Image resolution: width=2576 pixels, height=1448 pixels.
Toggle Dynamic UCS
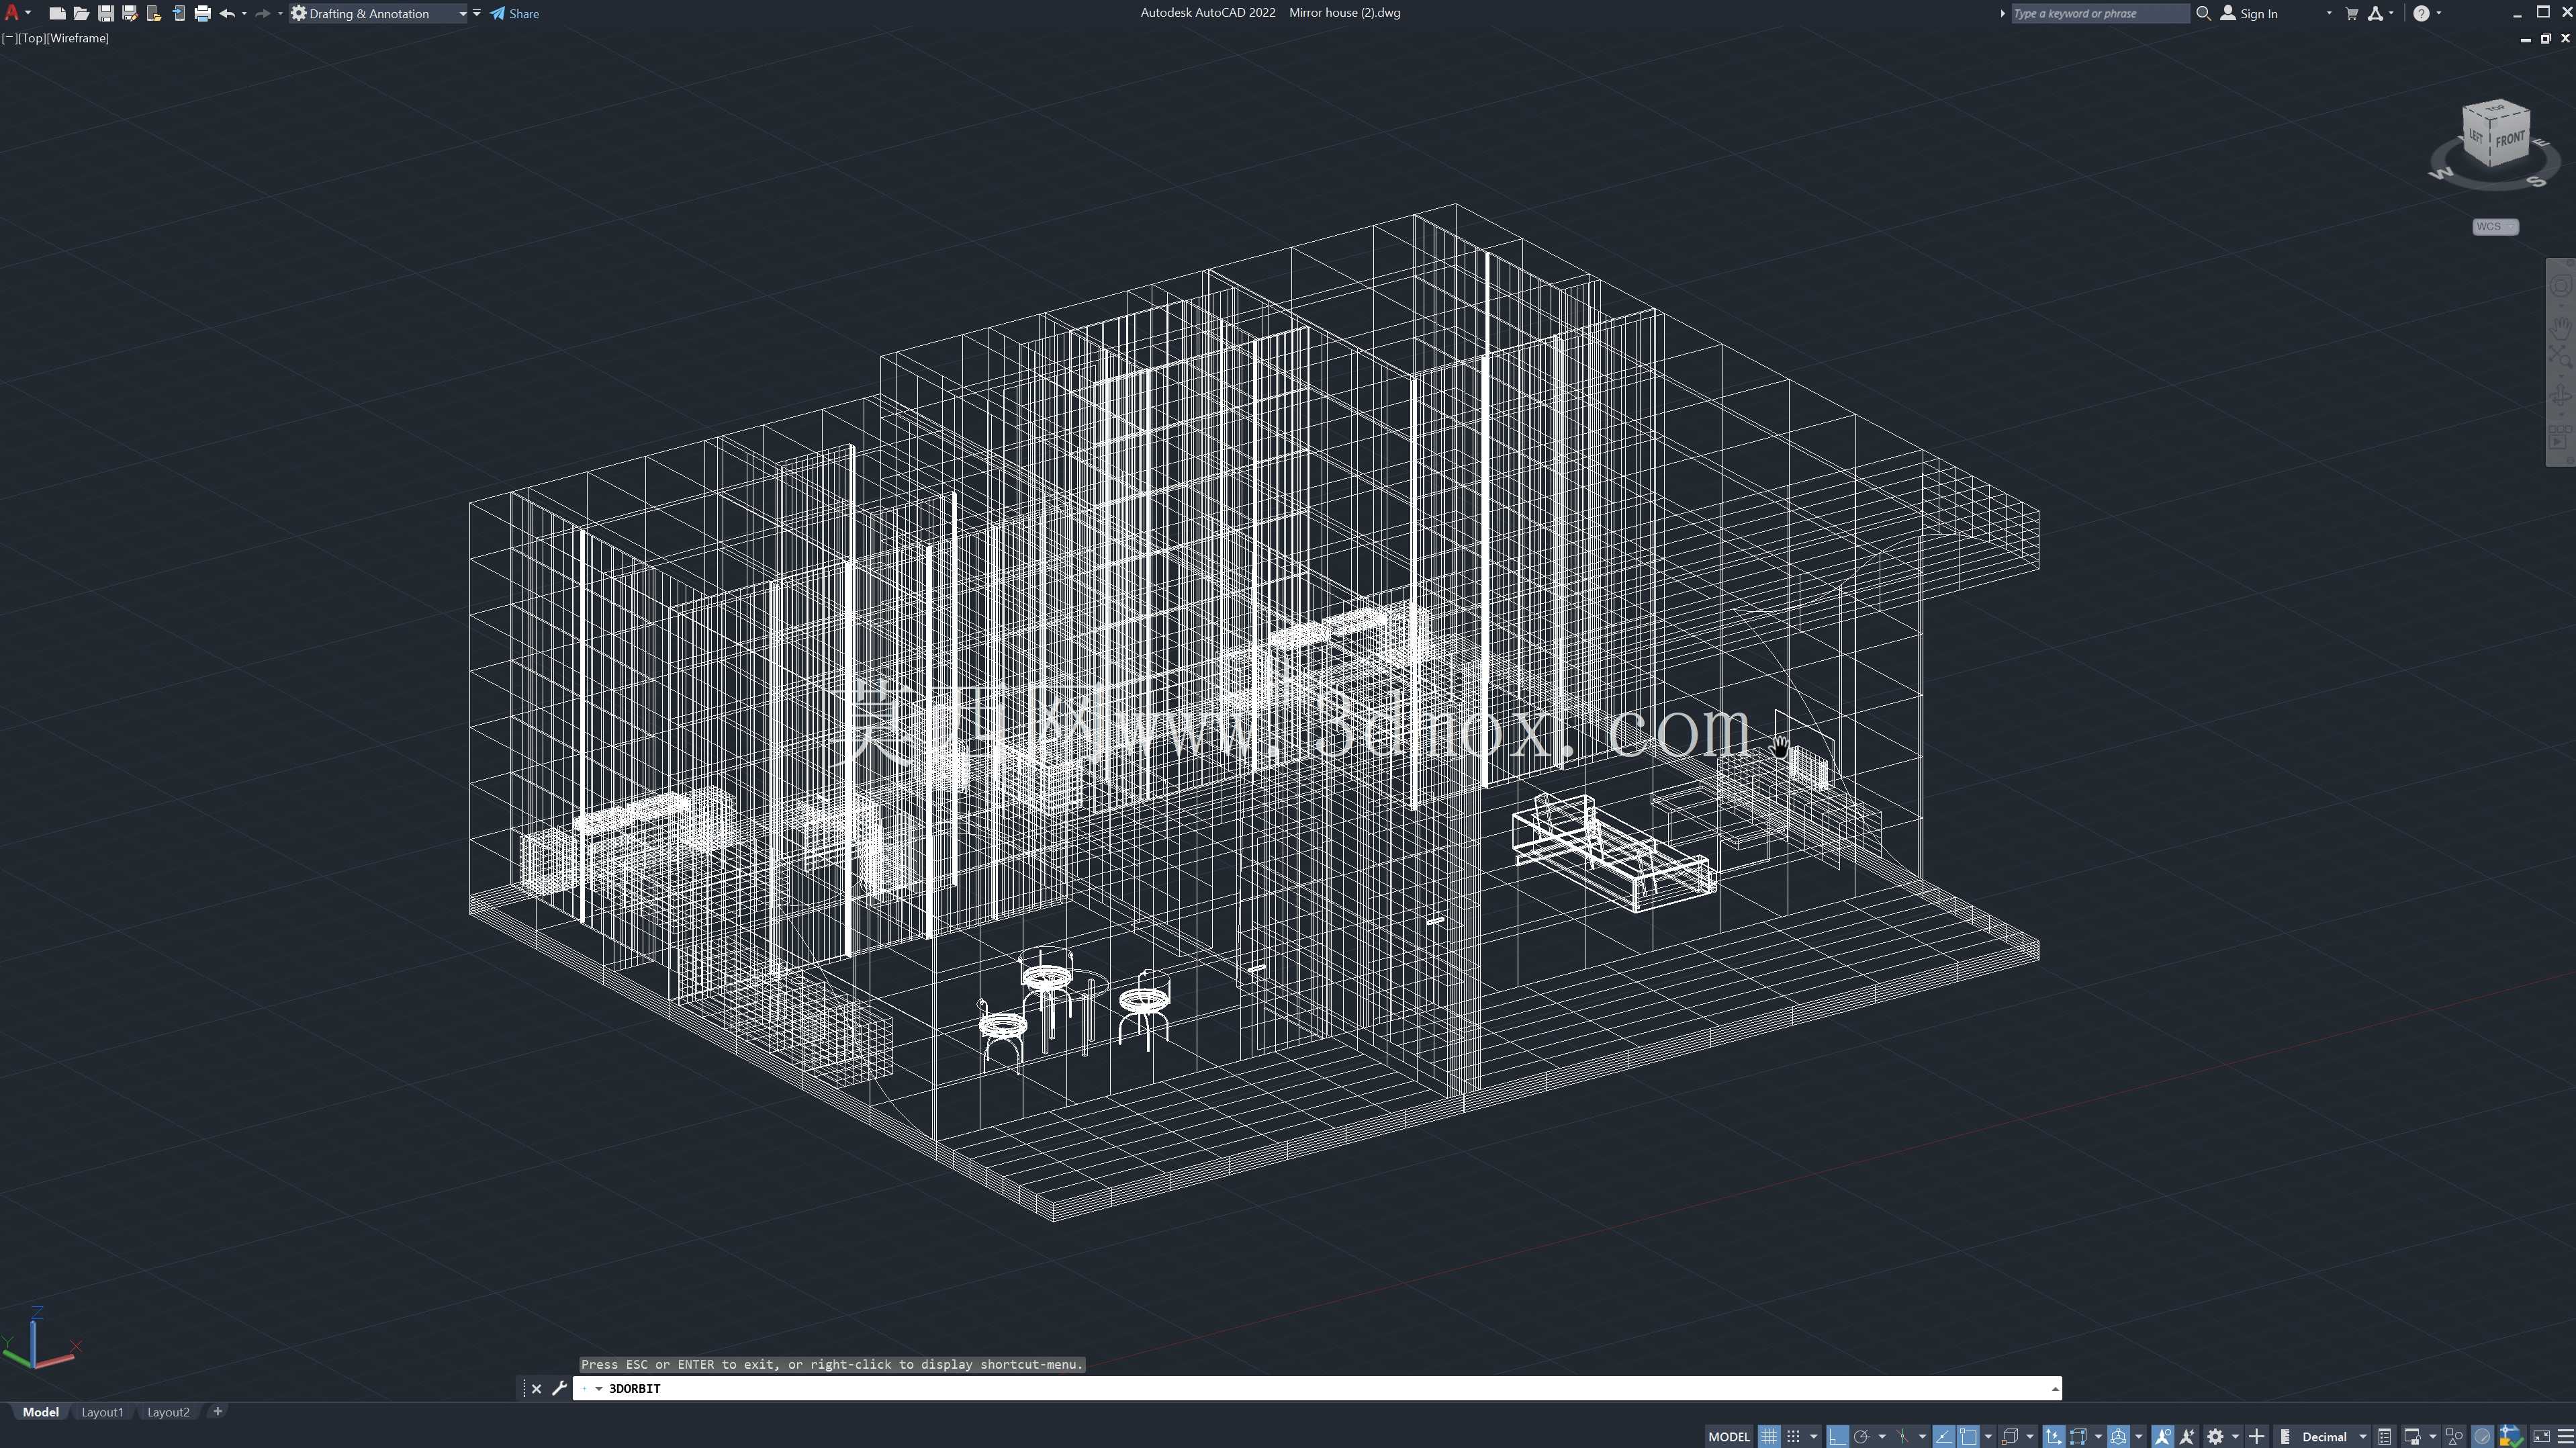[2054, 1436]
